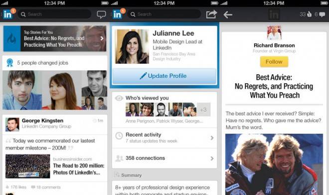Viewport: 329px width, 195px height.
Task: Tap the notification badge on the feed logo
Action: point(13,10)
